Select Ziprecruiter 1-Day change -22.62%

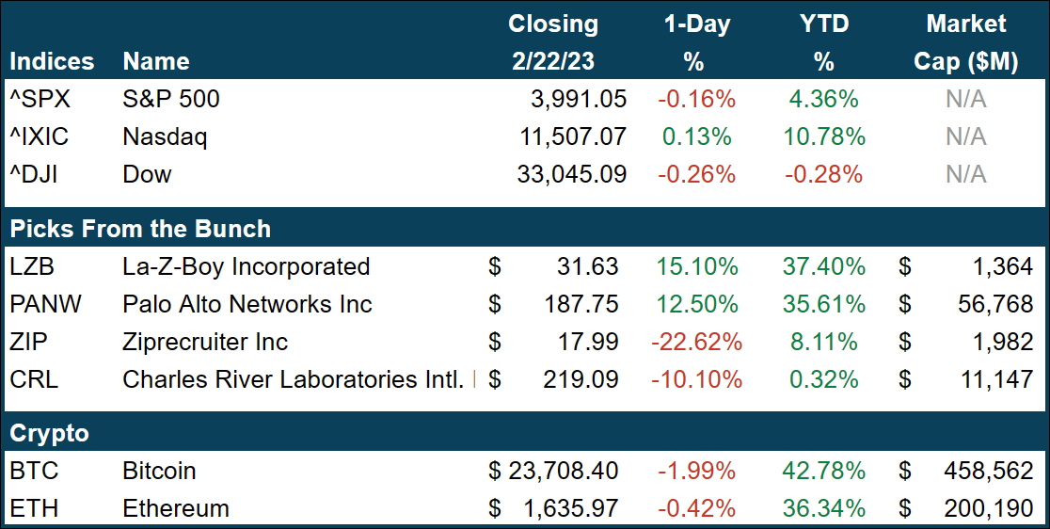[696, 342]
